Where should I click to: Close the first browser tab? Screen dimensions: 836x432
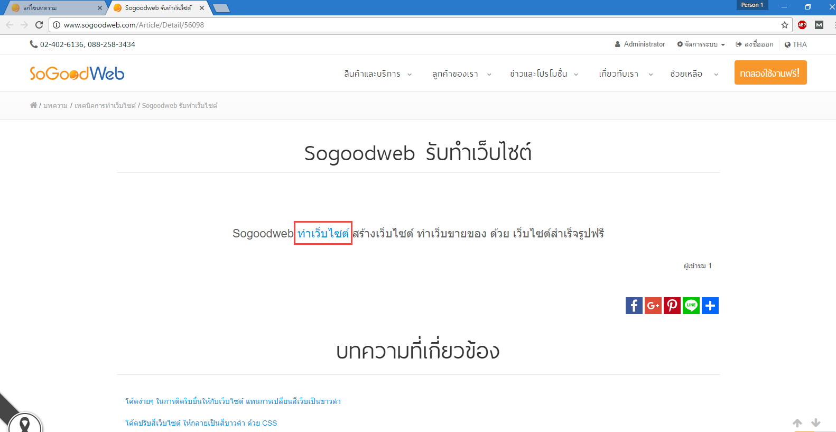tap(100, 8)
